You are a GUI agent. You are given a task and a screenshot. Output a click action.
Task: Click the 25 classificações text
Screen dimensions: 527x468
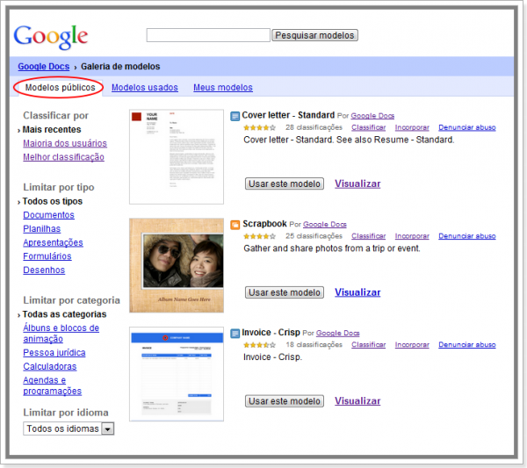click(314, 236)
